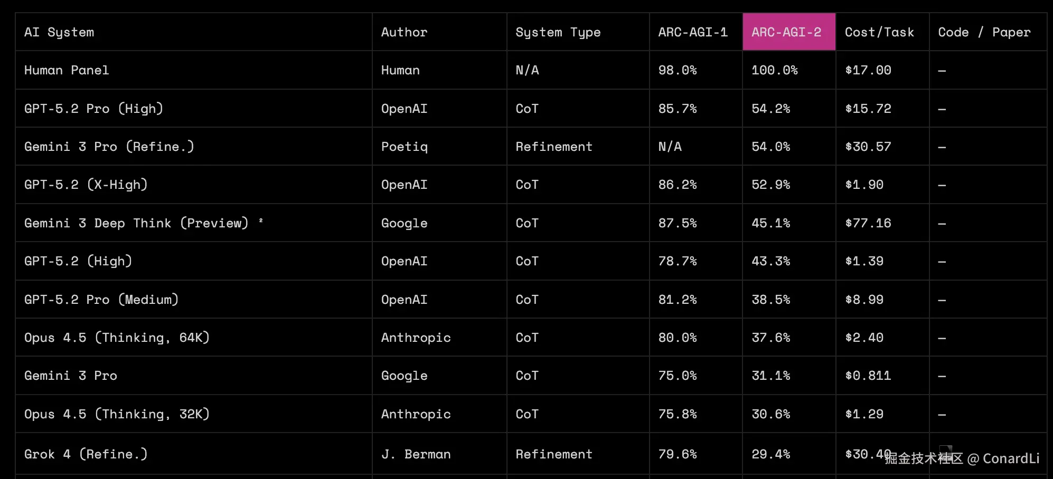The image size is (1053, 479).
Task: Select the Grok 4 (Refine.) system name
Action: (86, 454)
